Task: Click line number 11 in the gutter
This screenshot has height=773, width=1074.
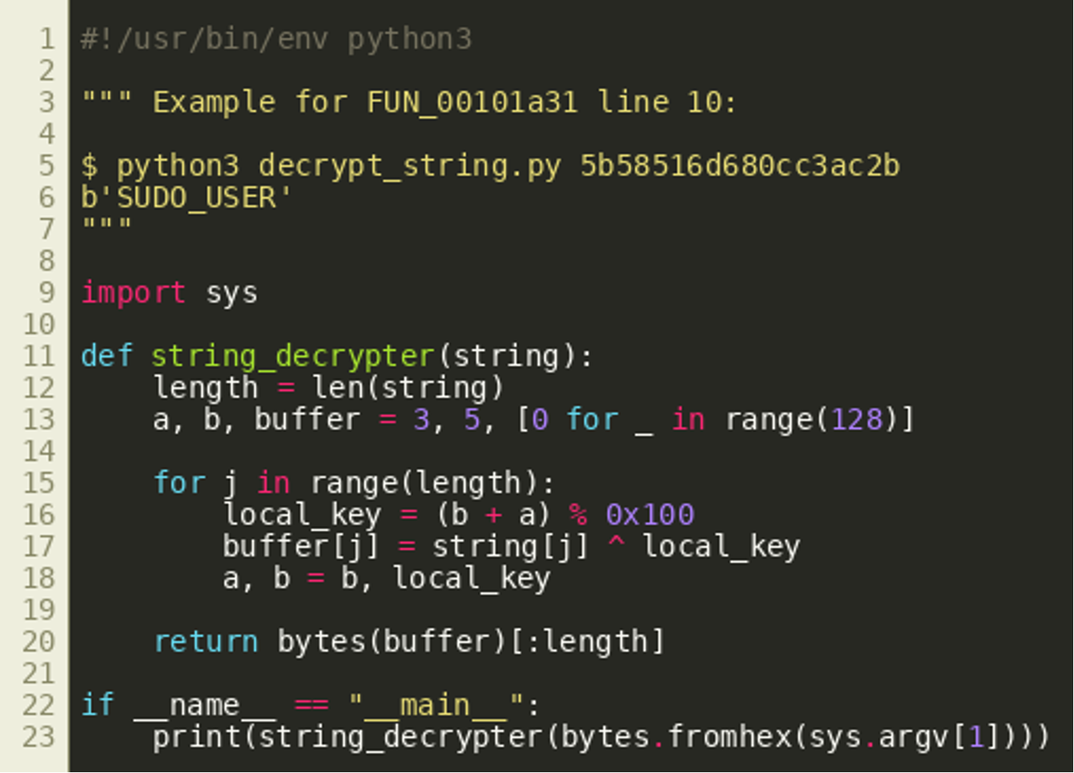Action: pos(38,355)
